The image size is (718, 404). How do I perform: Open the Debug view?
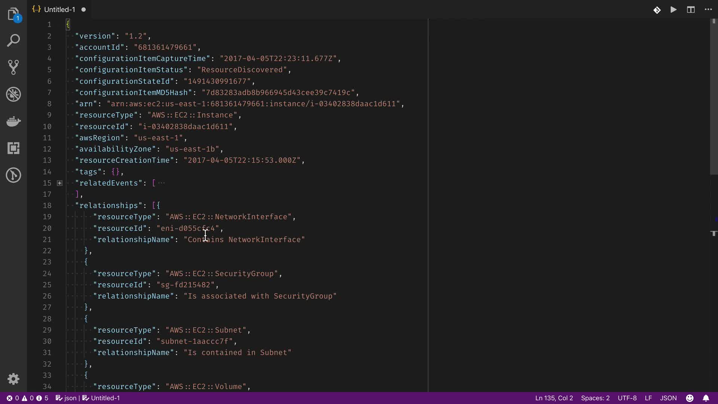[13, 94]
